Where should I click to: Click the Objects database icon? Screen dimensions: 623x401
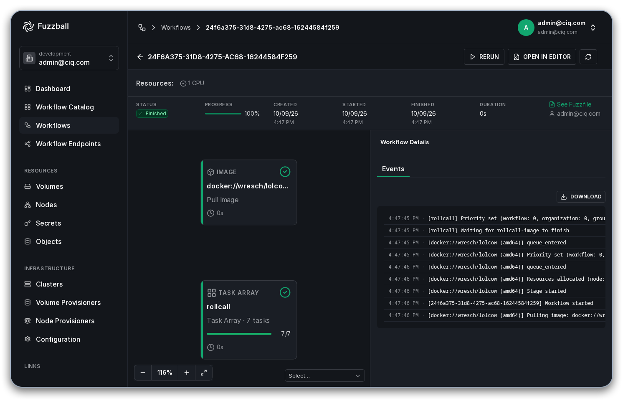(28, 241)
